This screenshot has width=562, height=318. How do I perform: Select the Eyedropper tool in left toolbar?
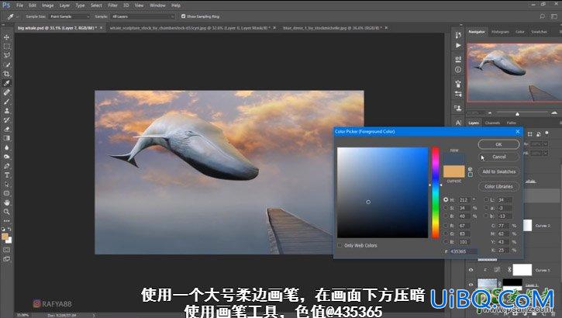click(6, 83)
